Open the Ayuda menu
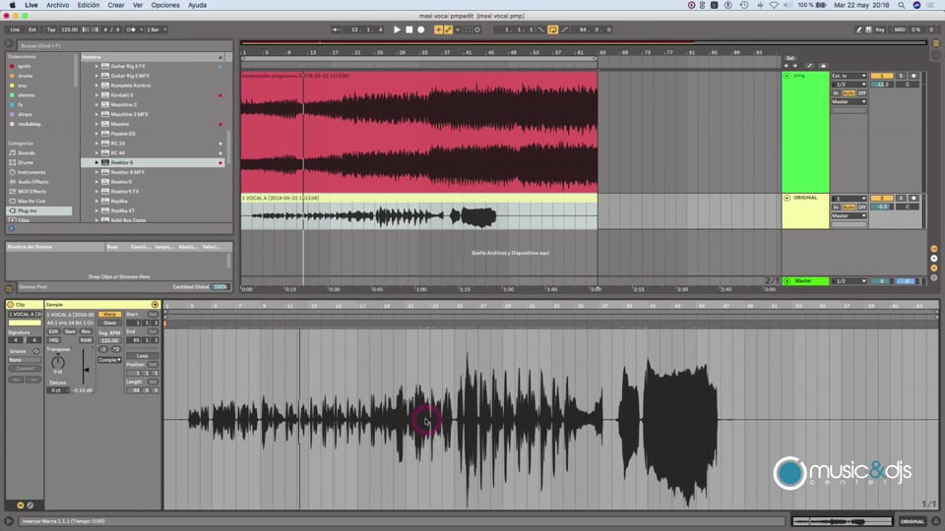Image resolution: width=945 pixels, height=531 pixels. pyautogui.click(x=197, y=5)
